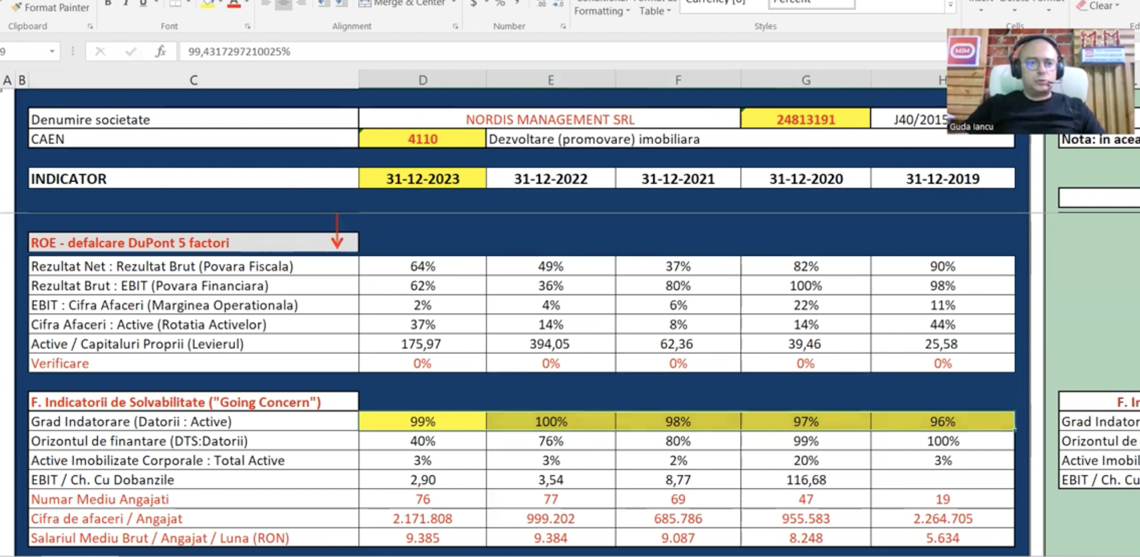Open the Insert cells dropdown arrow

[981, 10]
